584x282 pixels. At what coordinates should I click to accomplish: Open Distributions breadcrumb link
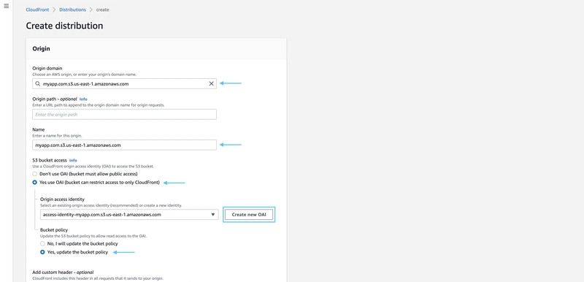coord(72,9)
